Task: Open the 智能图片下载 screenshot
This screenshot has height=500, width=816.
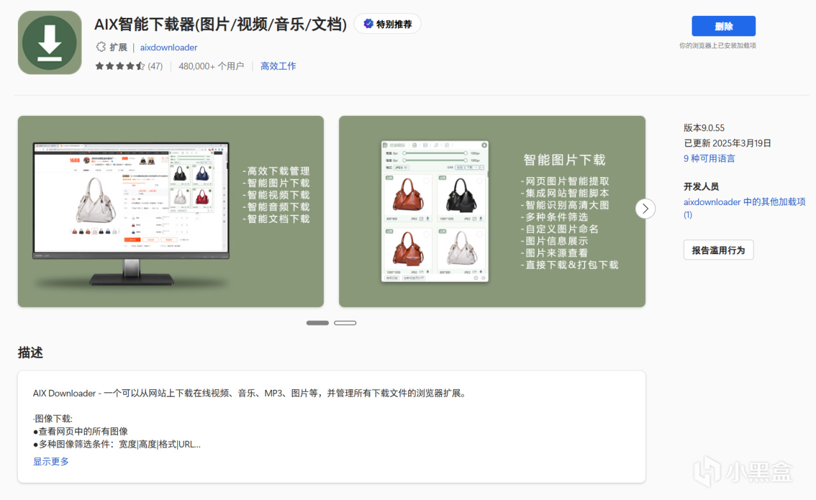Action: (x=492, y=211)
